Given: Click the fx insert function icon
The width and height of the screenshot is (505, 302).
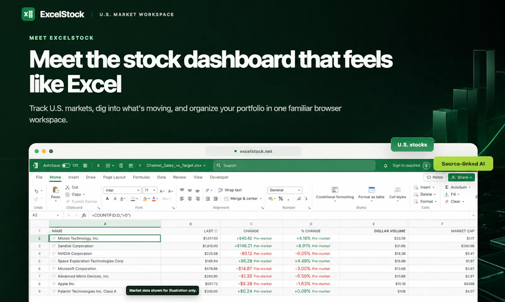Looking at the screenshot, I should [84, 215].
